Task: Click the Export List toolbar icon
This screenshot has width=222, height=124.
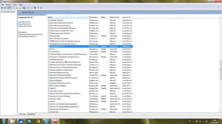Action: [20, 8]
